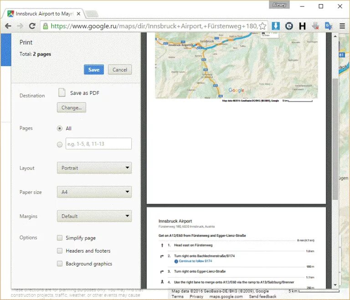Close the Innsbruck Airport tab
This screenshot has width=350, height=300.
78,14
